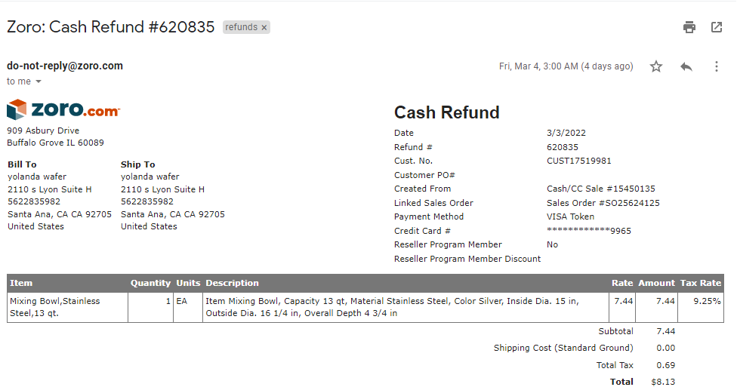Click the shipping cost value '0.00'

(x=665, y=348)
